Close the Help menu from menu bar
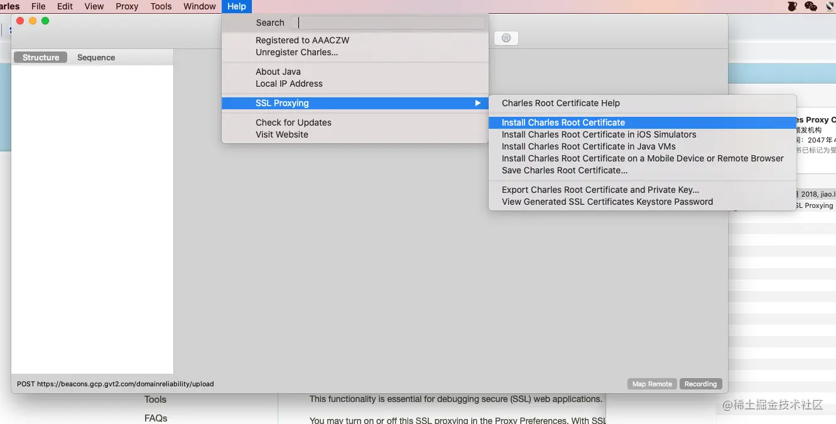The height and width of the screenshot is (424, 836). (237, 6)
